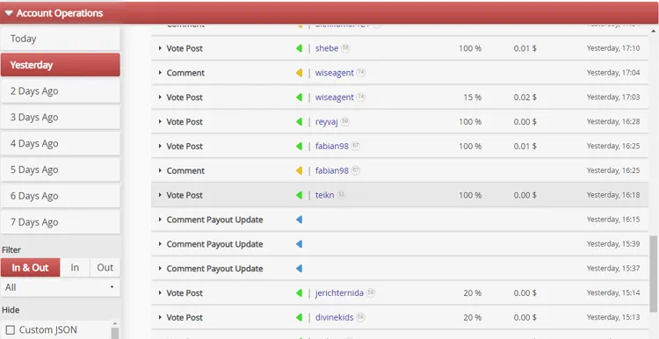Viewport: 659px width, 339px height.
Task: Click the 0.02 $ vote value
Action: click(x=525, y=97)
